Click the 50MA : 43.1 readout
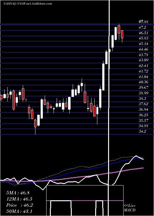154x216 pixels. point(19,211)
